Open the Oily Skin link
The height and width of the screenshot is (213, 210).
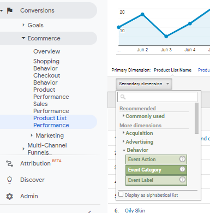(x=135, y=210)
